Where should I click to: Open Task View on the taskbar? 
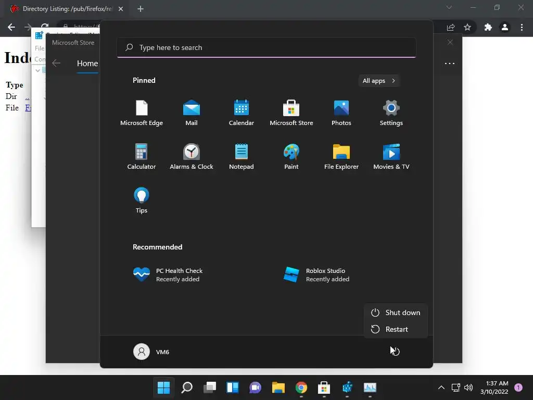pyautogui.click(x=210, y=387)
